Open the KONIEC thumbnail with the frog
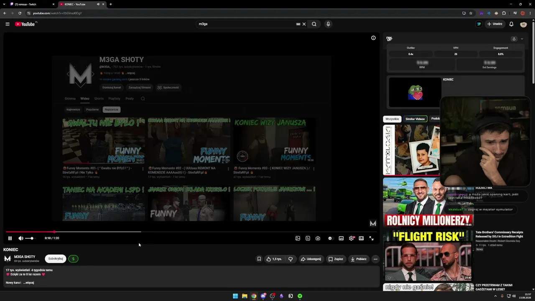The image size is (535, 301). click(x=415, y=92)
